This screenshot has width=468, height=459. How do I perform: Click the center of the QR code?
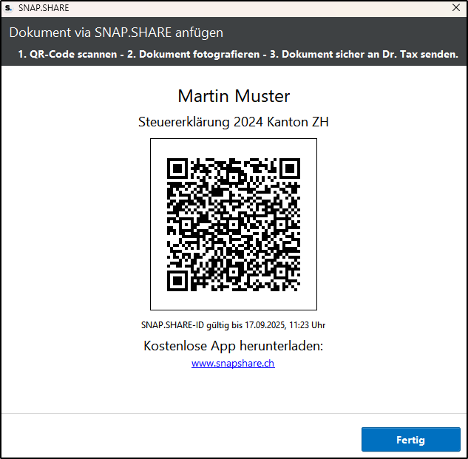(234, 224)
